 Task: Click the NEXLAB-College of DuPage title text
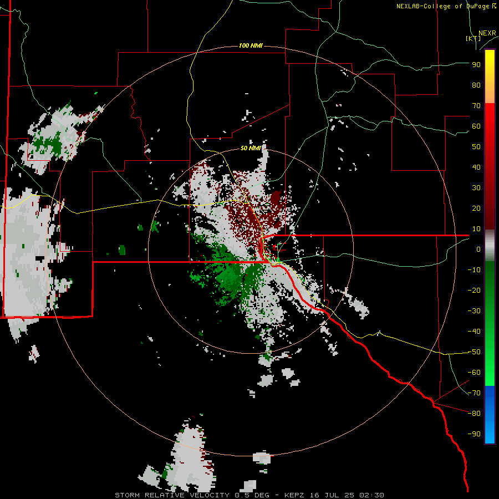[446, 6]
